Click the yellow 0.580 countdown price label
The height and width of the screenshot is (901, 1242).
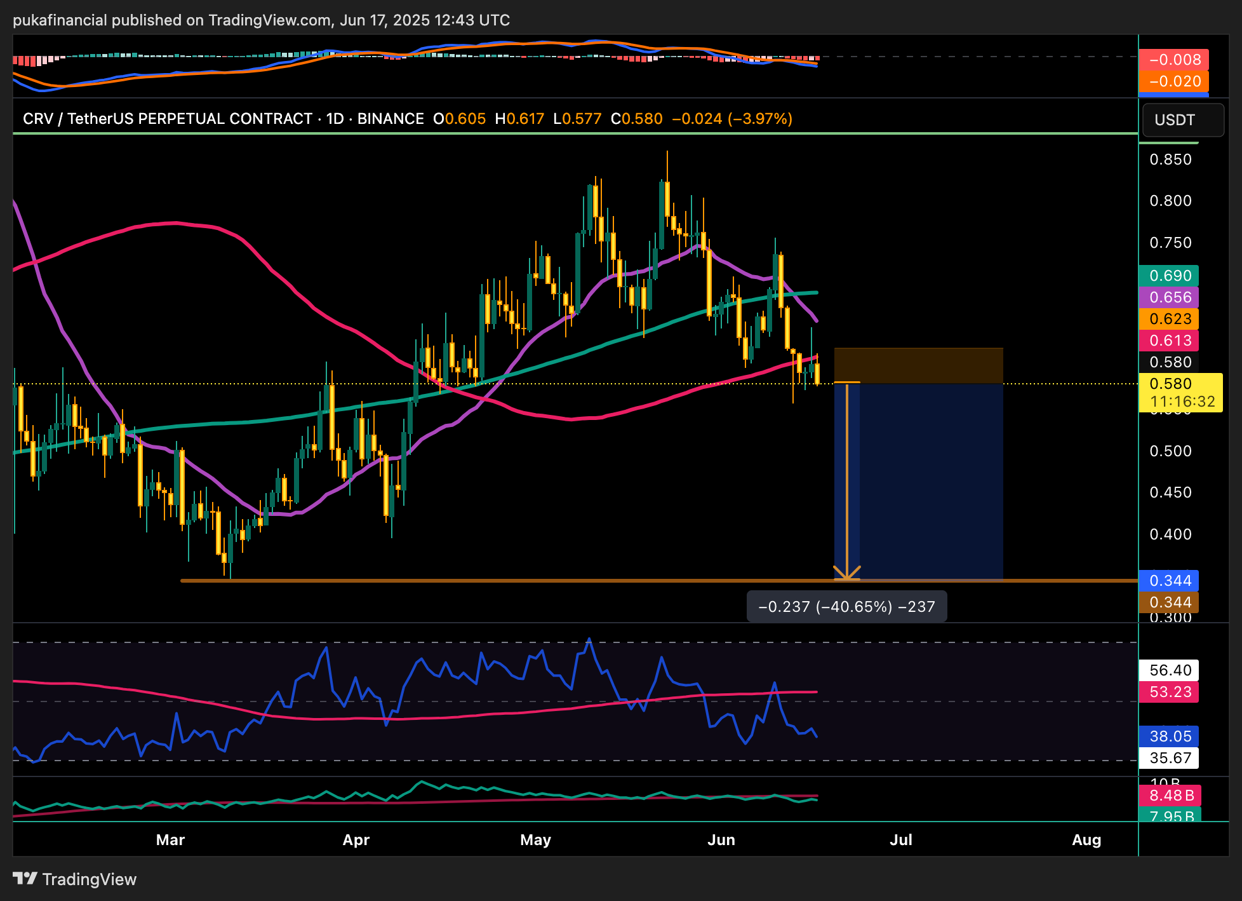(x=1180, y=392)
